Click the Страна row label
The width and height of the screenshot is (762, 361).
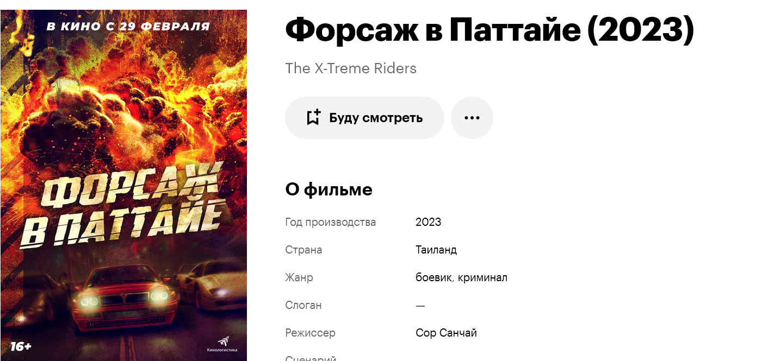303,250
